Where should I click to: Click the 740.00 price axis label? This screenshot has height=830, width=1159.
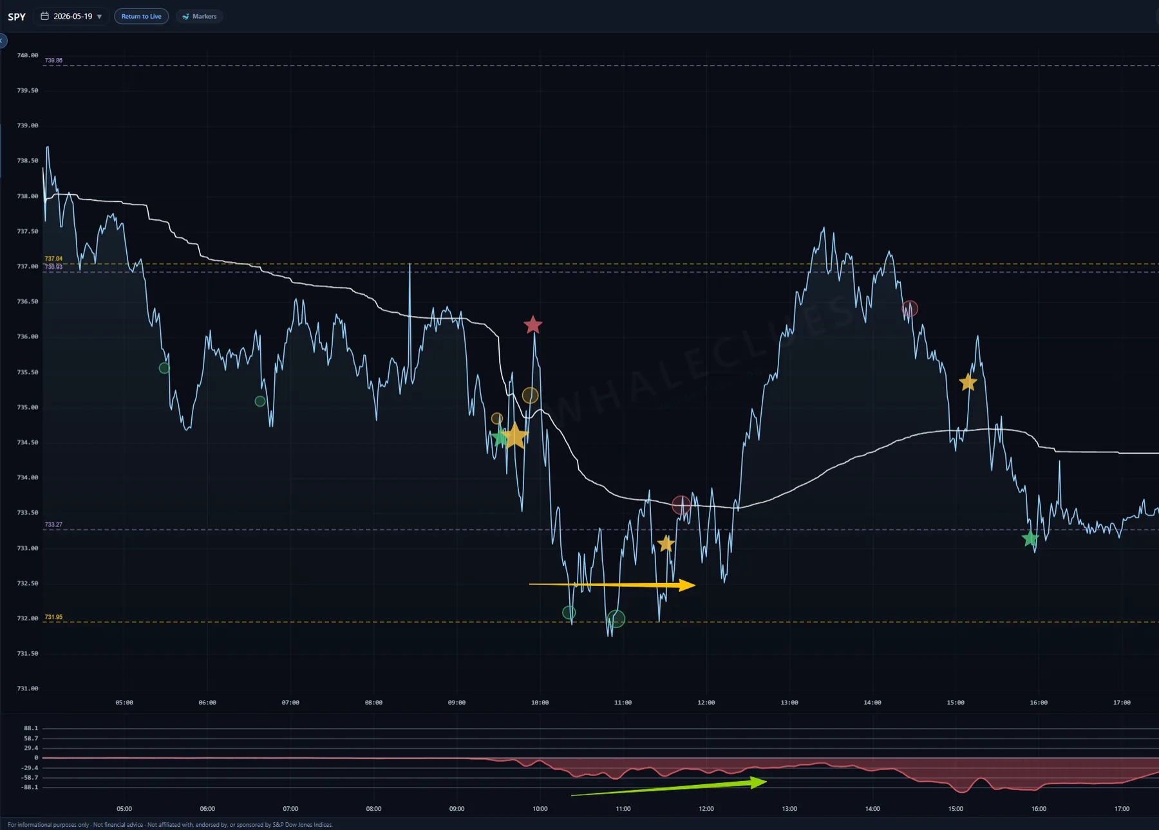(x=28, y=55)
